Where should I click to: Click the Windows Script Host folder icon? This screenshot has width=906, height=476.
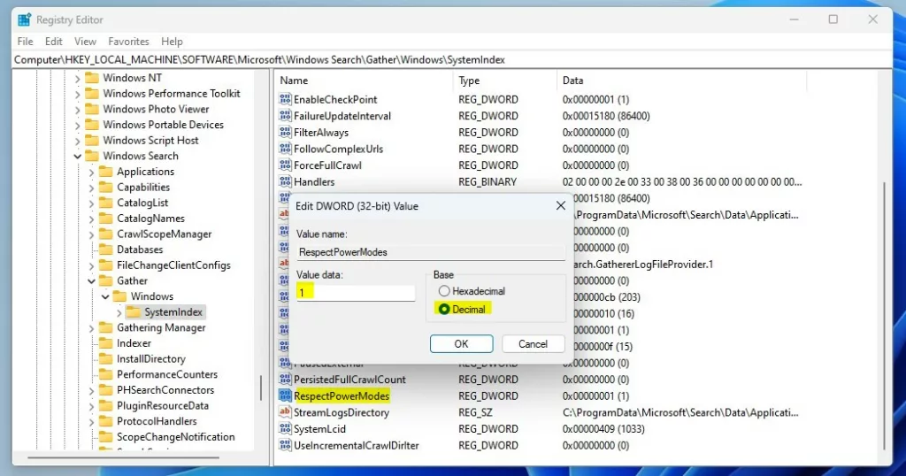(92, 140)
